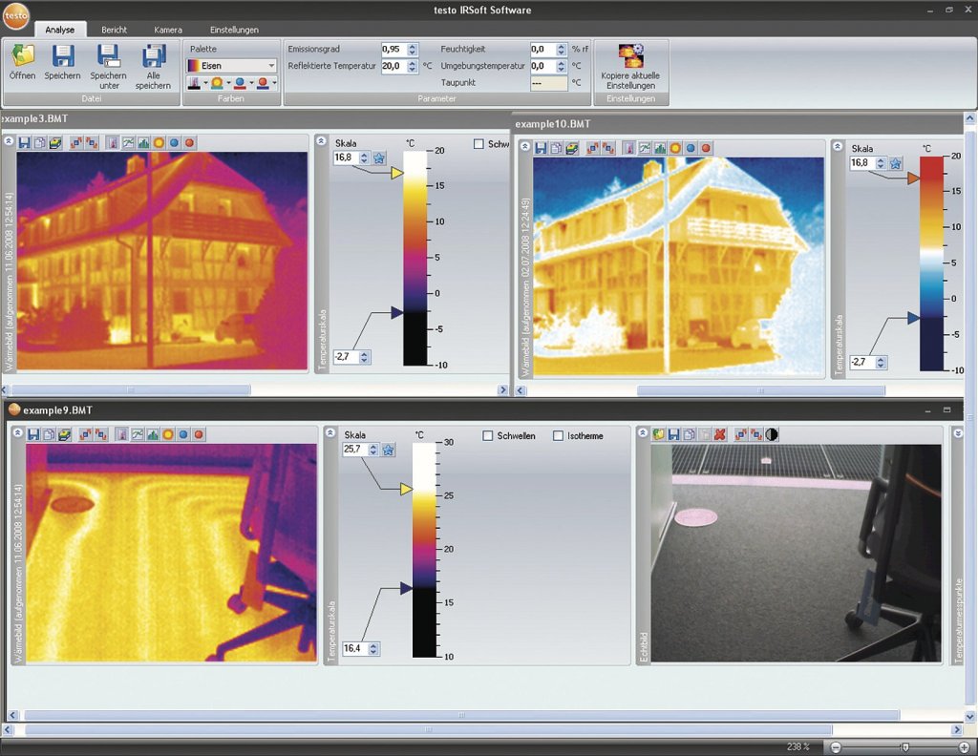Open the temperature scale color dropdown arrow in Farben
This screenshot has width=978, height=756.
(205, 83)
